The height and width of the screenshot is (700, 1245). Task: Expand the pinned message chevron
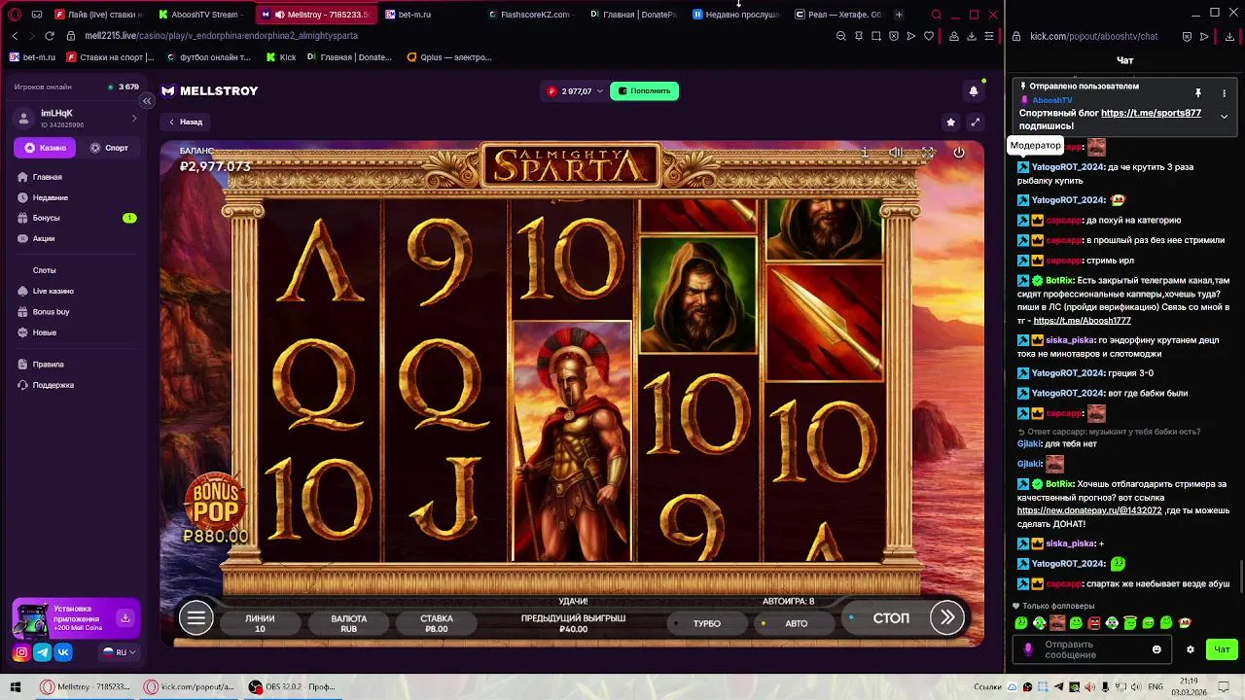[1224, 118]
